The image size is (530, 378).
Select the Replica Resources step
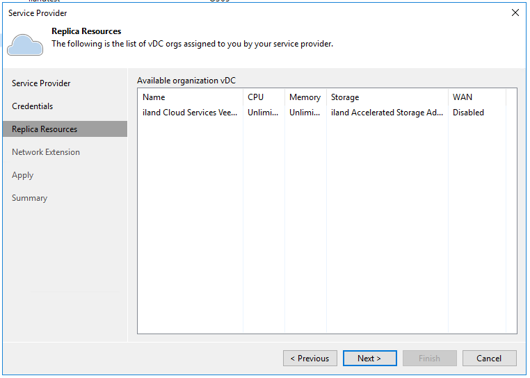pos(45,129)
